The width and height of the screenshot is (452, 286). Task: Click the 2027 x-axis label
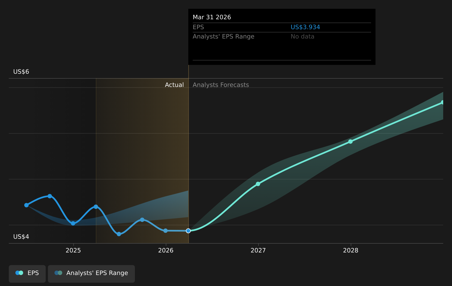point(258,251)
